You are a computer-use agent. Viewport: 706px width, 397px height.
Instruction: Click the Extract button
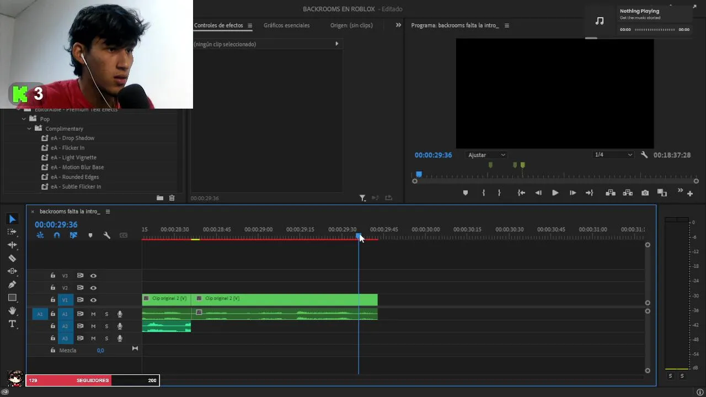click(x=628, y=193)
